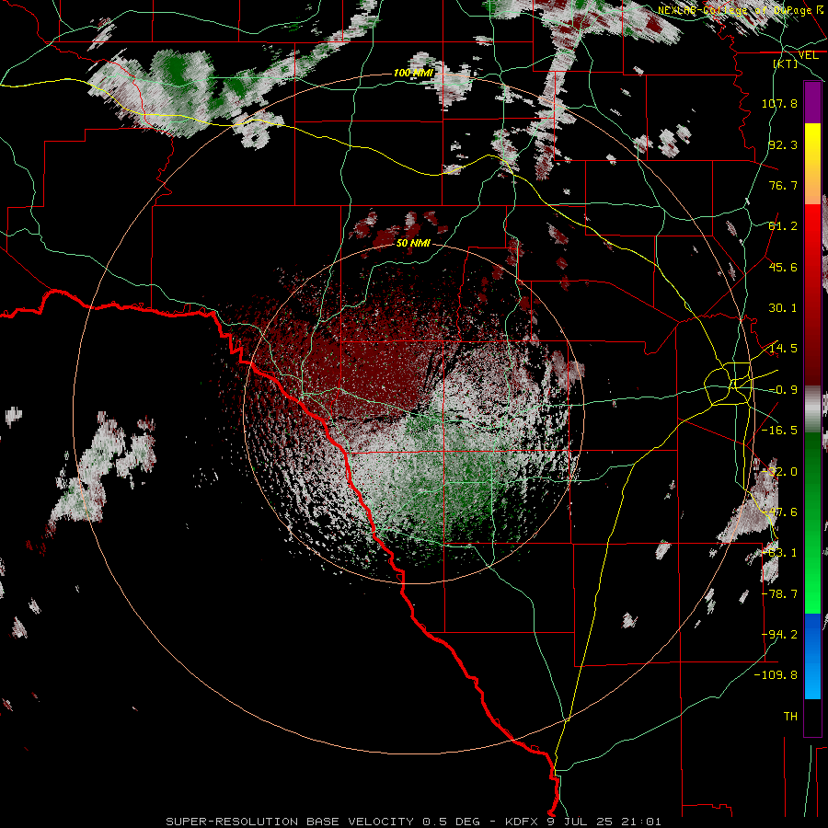Click the TH label on the legend

(x=790, y=717)
